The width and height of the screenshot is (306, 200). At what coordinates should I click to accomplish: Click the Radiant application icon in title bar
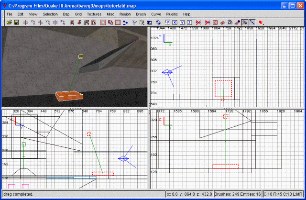pos(4,5)
